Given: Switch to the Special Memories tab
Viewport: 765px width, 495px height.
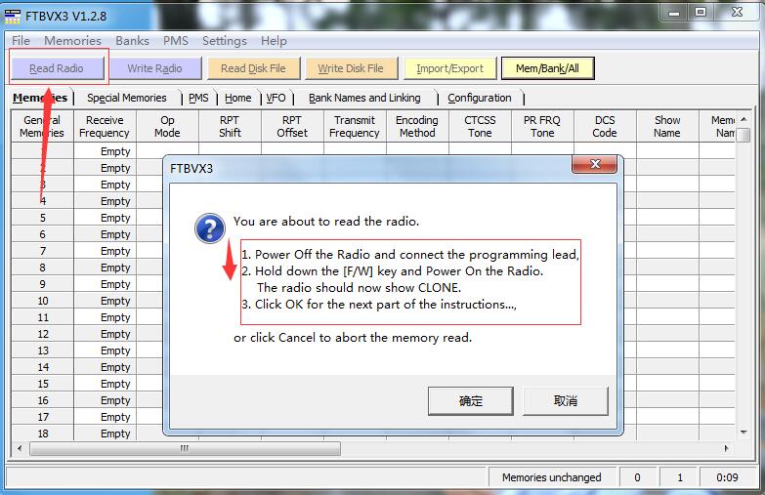Looking at the screenshot, I should coord(126,98).
